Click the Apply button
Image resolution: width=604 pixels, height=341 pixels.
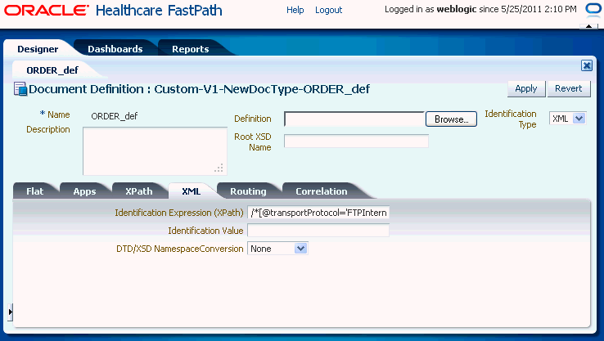[526, 88]
